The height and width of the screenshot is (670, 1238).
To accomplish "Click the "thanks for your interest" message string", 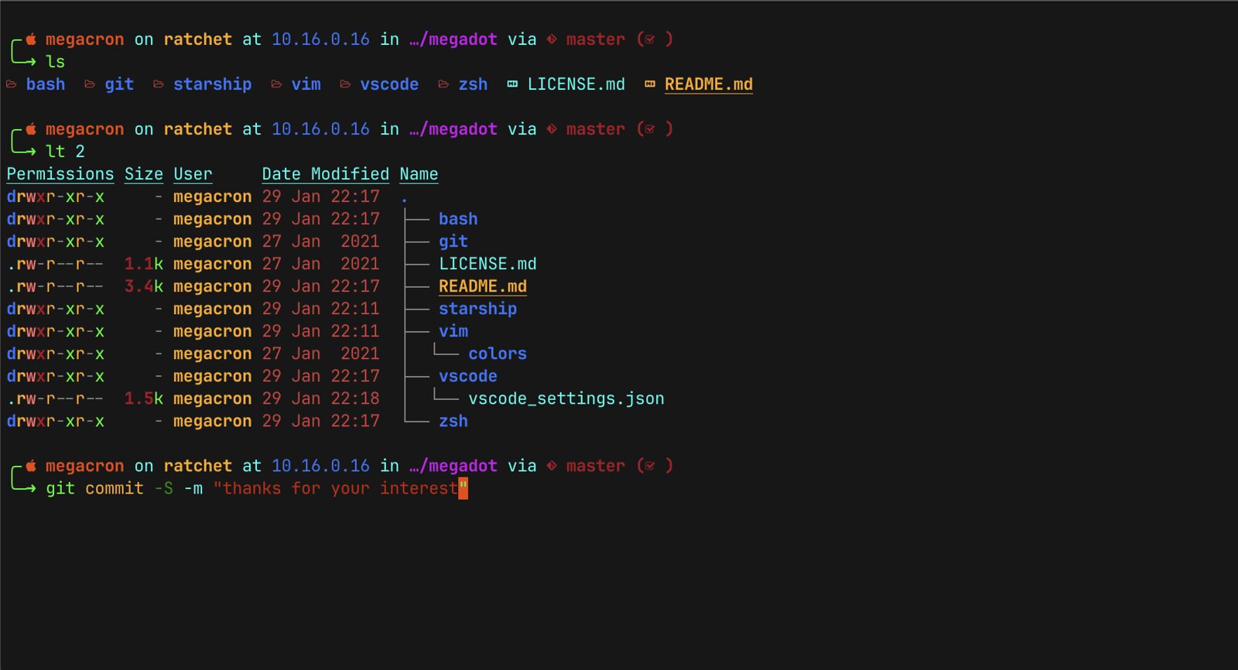I will pyautogui.click(x=340, y=488).
